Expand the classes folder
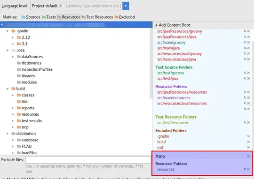 13,95
